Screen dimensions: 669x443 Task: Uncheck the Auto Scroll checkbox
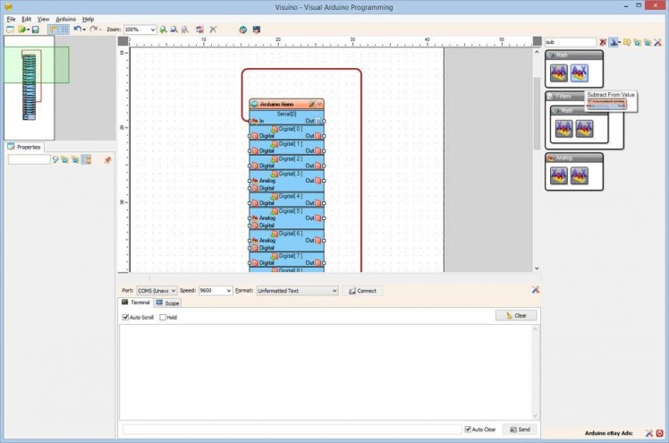coord(126,317)
